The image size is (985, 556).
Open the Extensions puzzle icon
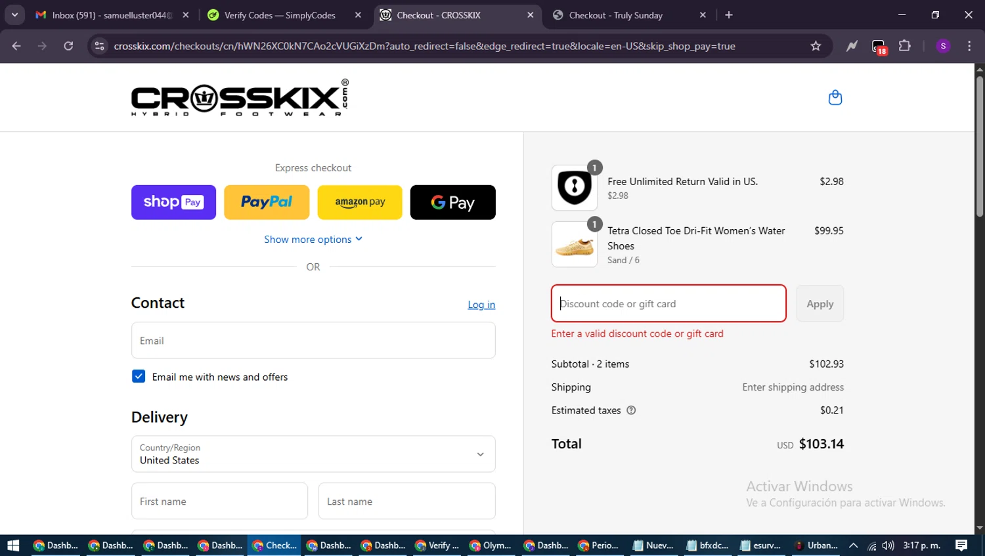click(905, 46)
